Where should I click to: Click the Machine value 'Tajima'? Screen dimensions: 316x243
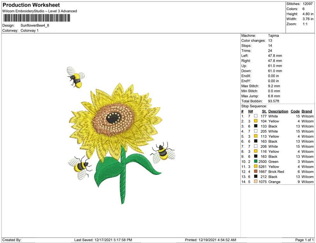coord(274,36)
